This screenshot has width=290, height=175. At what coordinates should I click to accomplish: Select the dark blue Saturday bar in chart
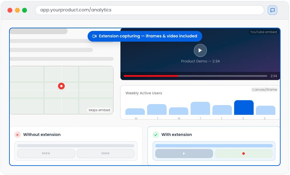[244, 108]
